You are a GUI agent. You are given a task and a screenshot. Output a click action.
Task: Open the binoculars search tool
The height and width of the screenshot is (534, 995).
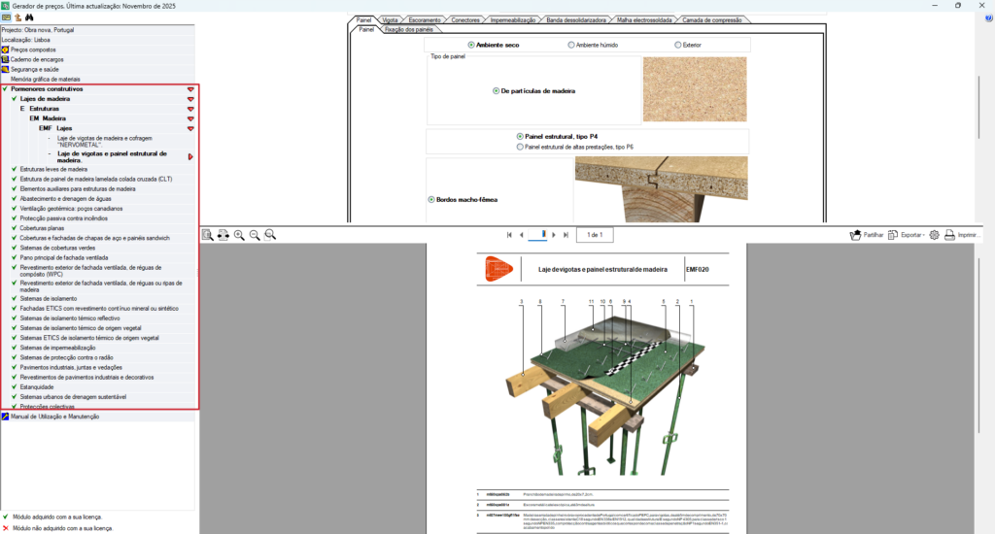point(29,17)
